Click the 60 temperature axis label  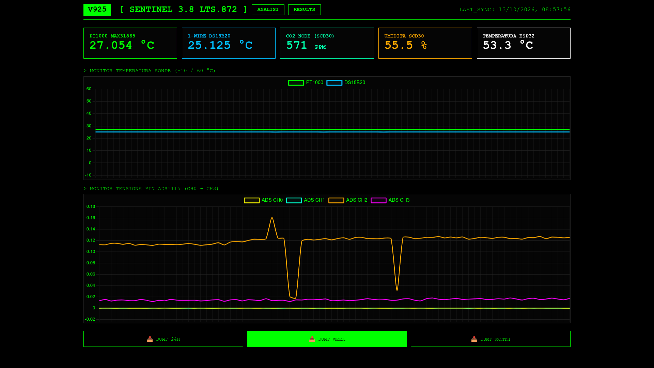point(89,89)
